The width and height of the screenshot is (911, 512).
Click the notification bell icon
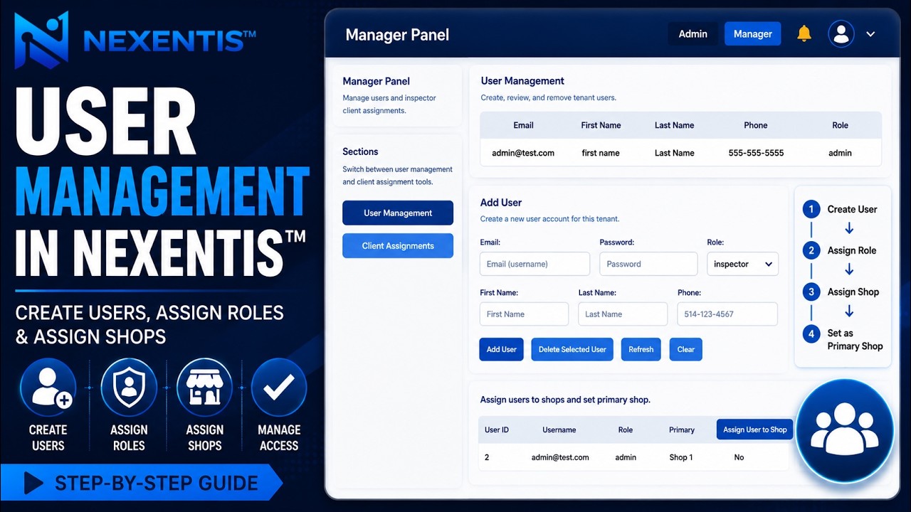(x=804, y=33)
